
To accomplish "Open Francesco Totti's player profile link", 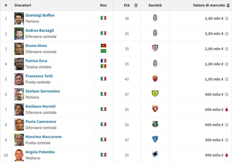I will click(39, 76).
